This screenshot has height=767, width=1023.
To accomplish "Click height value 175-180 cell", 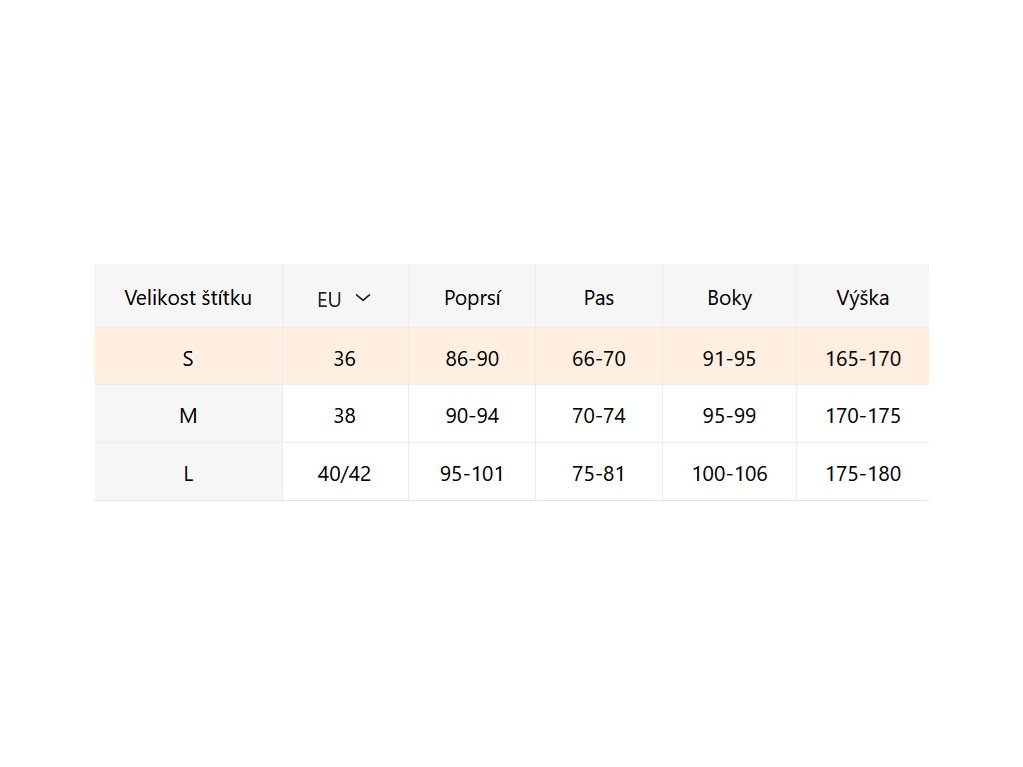I will pos(863,473).
